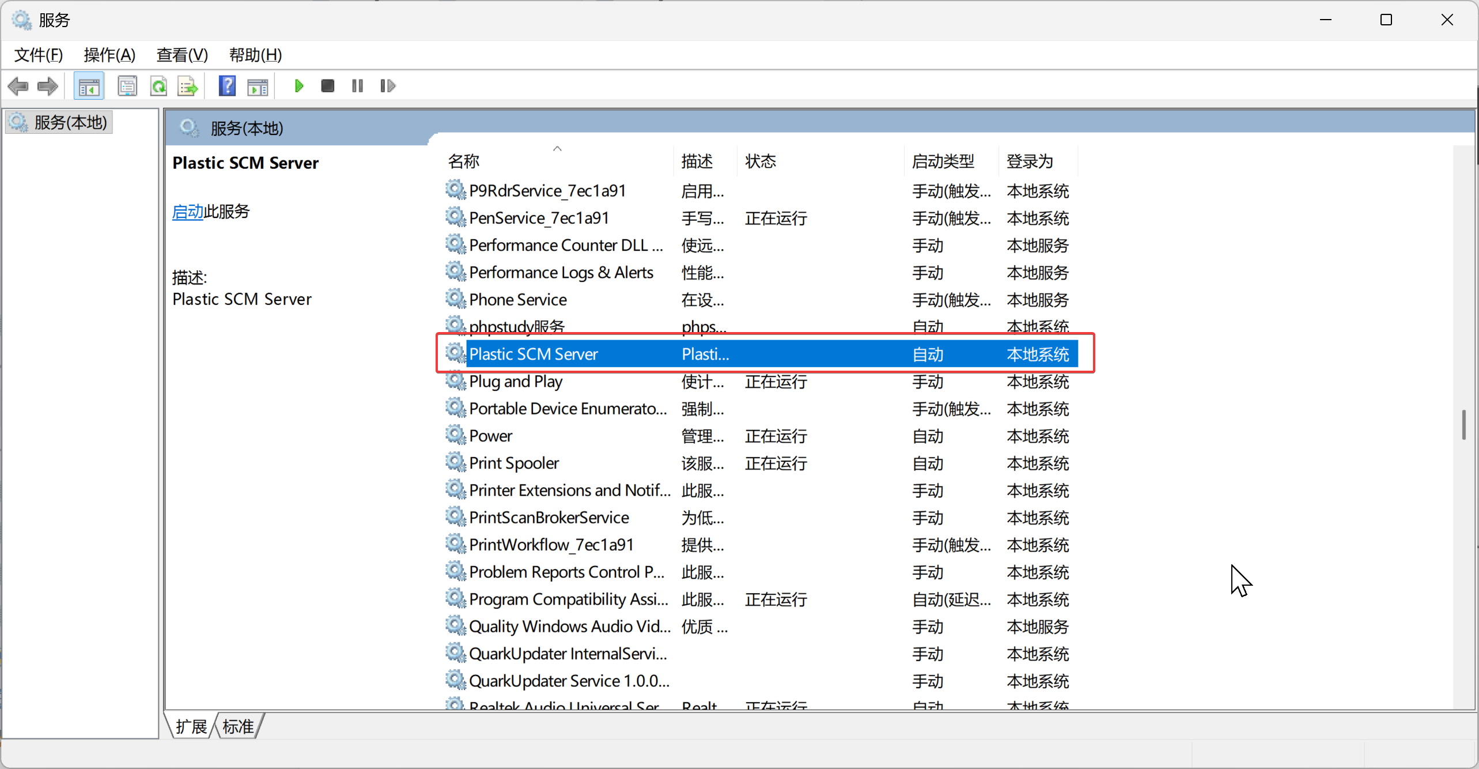The image size is (1479, 769).
Task: Switch to the 标准 tab
Action: pyautogui.click(x=238, y=726)
